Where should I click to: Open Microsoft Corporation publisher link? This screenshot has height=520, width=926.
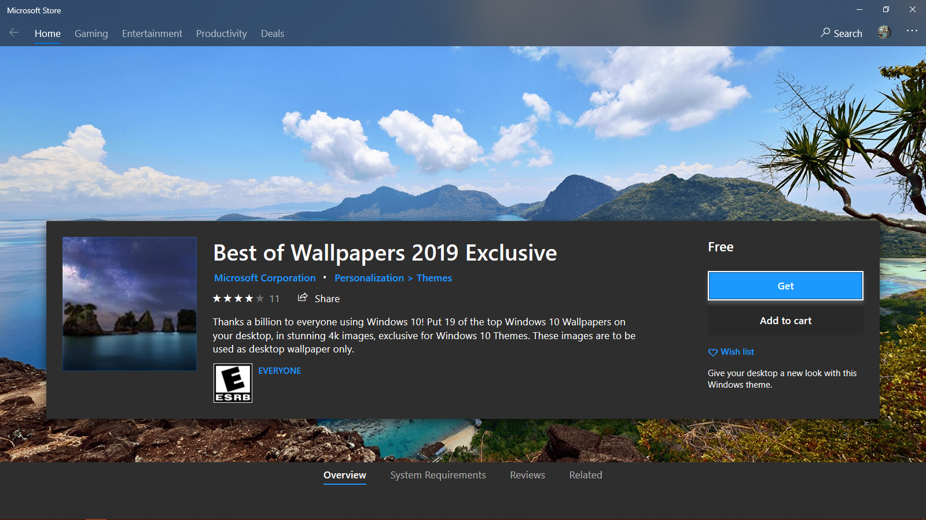[264, 278]
